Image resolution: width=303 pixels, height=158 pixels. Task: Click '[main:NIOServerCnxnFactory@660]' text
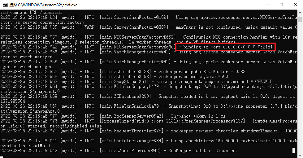(x=138, y=47)
